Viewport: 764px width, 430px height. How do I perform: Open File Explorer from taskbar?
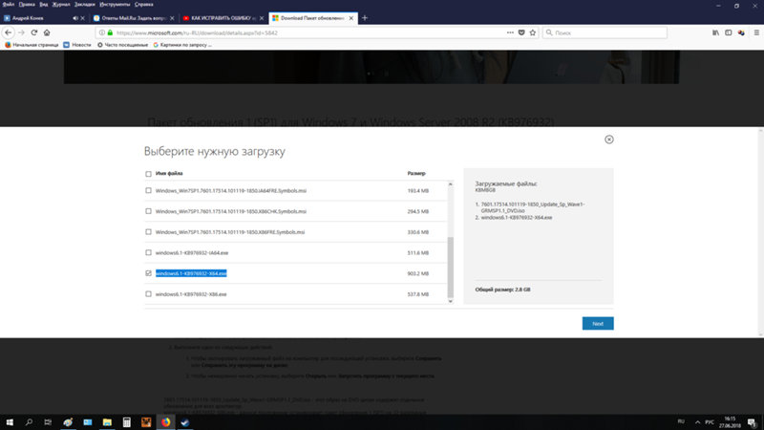(x=107, y=422)
